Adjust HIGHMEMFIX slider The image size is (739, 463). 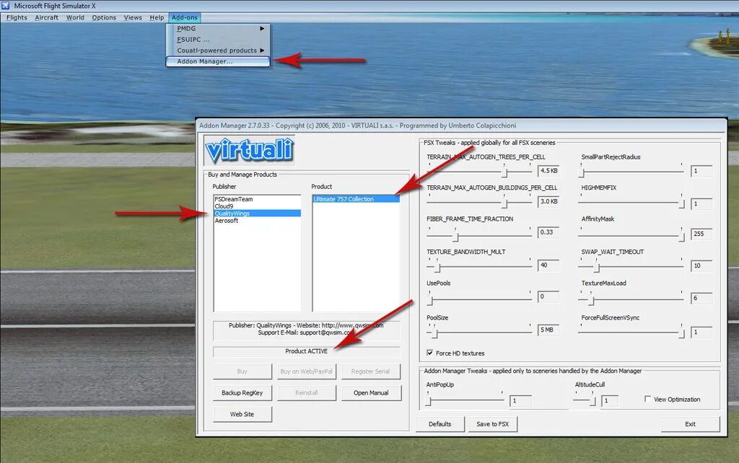click(631, 202)
